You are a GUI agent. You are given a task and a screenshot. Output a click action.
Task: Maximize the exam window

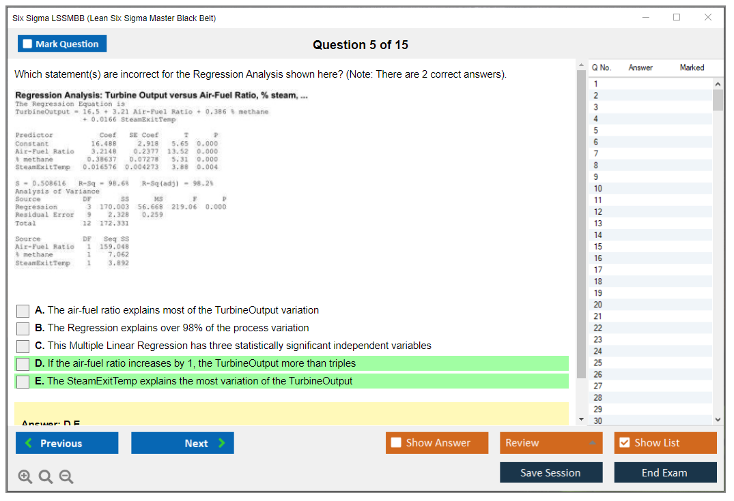click(677, 18)
